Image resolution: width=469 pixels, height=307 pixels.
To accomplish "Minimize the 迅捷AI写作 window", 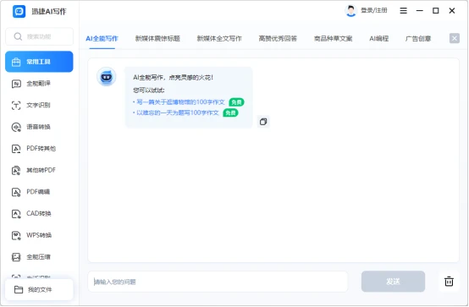I will [420, 11].
